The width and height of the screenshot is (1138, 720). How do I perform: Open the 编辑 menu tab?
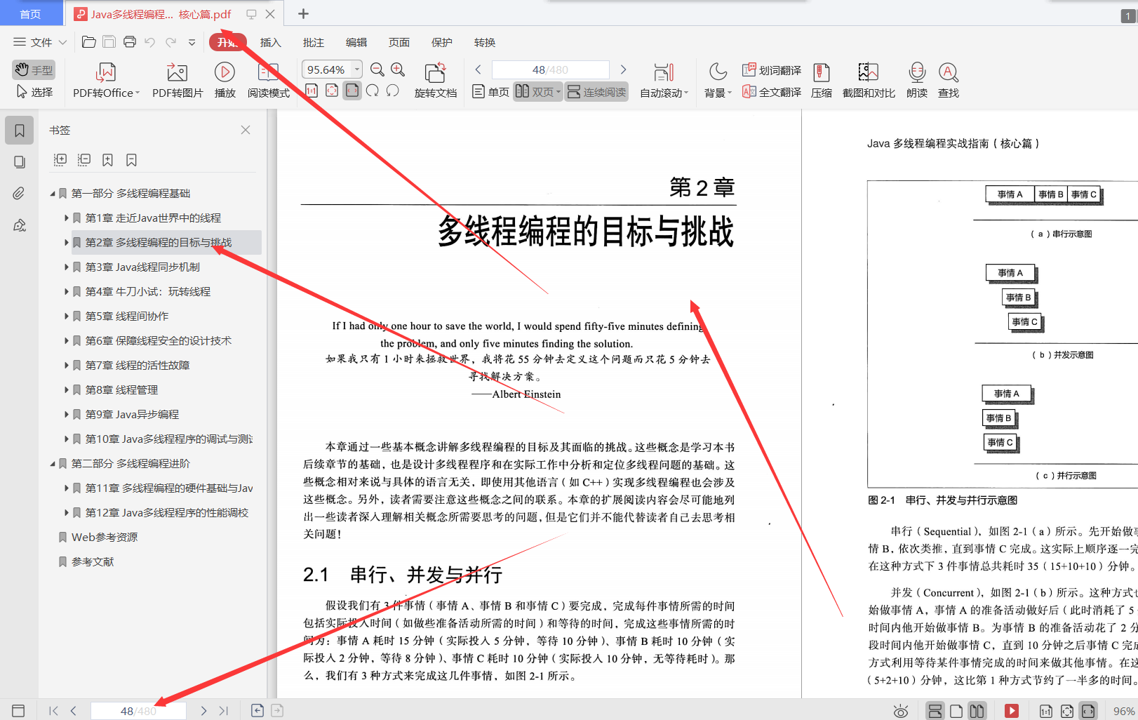point(356,42)
